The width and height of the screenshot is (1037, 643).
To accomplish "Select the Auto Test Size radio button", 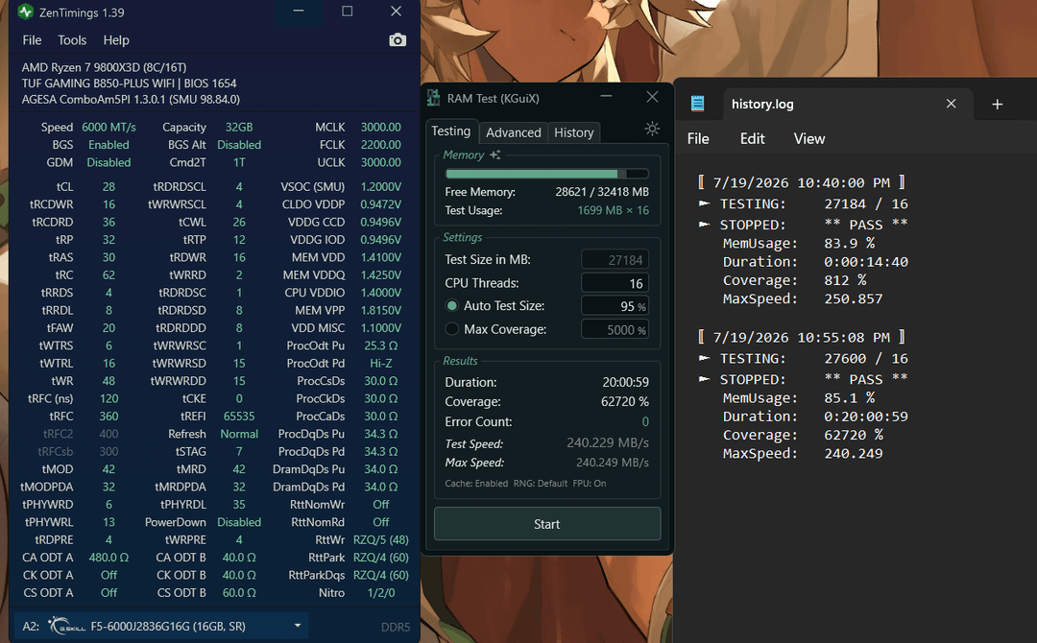I will (451, 306).
